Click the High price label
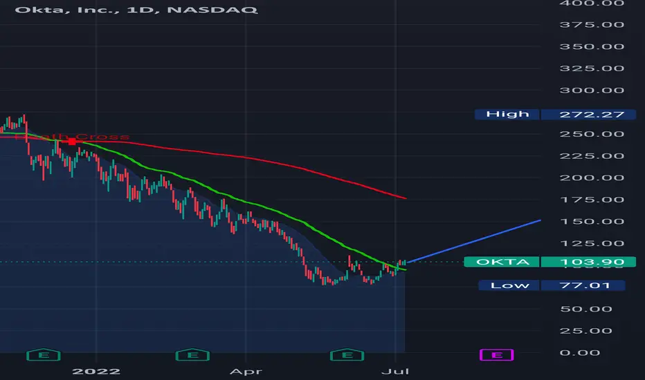 (507, 114)
